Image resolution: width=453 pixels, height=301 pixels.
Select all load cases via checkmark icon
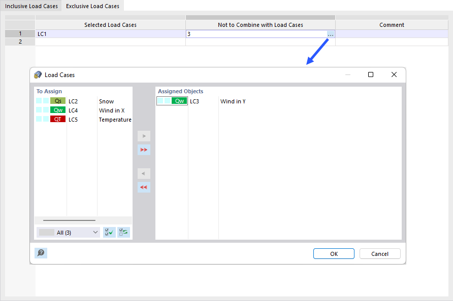pos(109,232)
